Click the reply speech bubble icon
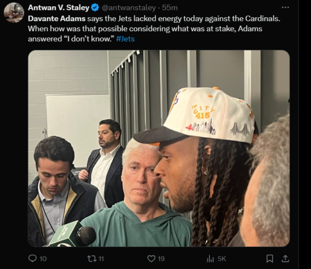 tap(33, 259)
